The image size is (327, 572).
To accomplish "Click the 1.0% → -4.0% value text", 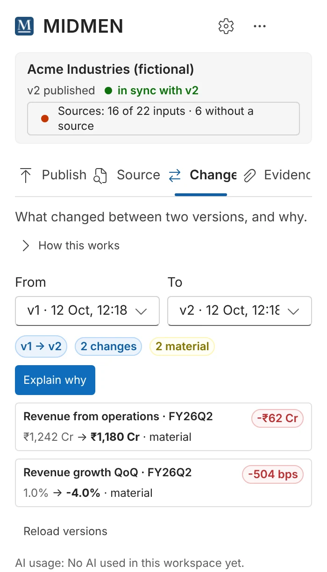I will point(62,493).
